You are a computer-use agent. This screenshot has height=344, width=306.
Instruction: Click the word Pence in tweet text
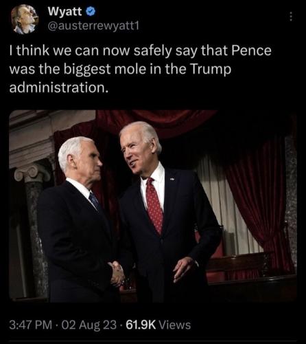251,51
